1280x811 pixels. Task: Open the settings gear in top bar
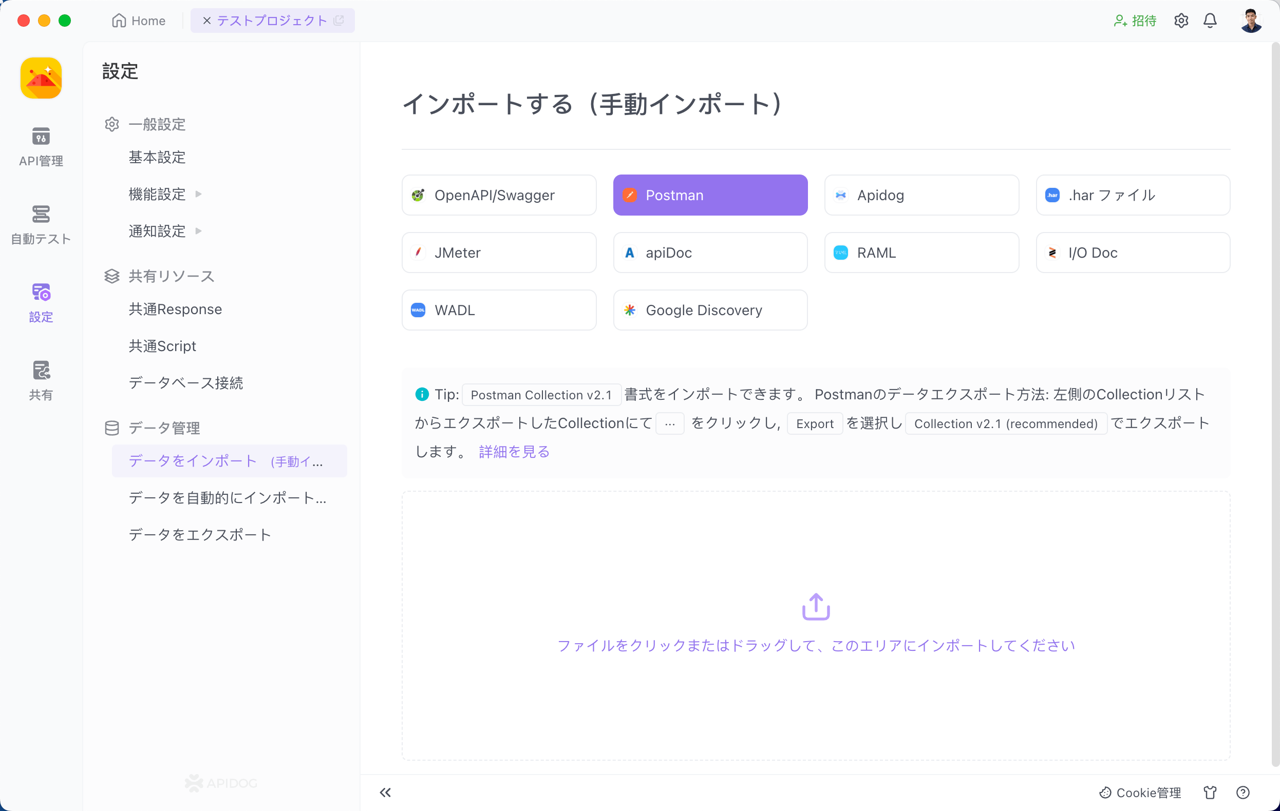pos(1181,21)
